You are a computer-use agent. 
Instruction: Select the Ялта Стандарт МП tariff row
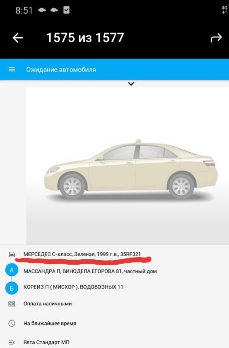[114, 342]
